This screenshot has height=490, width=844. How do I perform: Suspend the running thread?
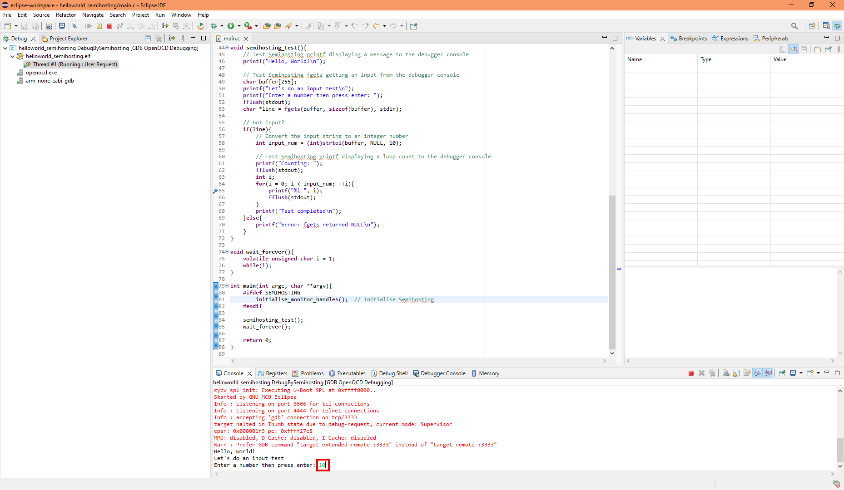click(99, 26)
